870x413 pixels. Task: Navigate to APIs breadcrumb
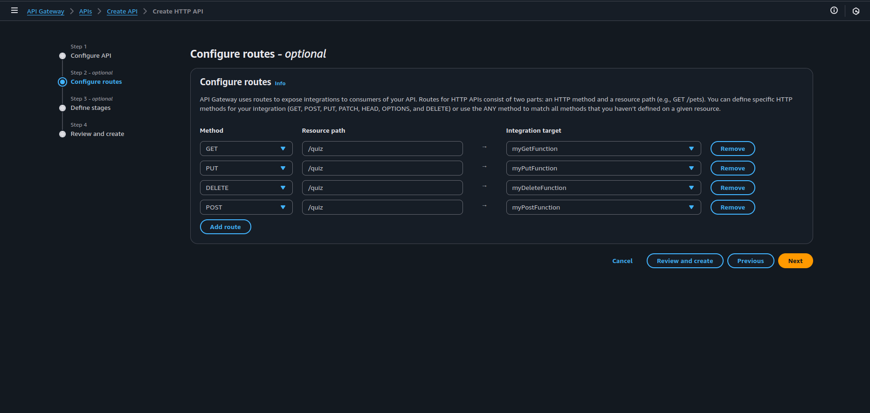click(85, 11)
